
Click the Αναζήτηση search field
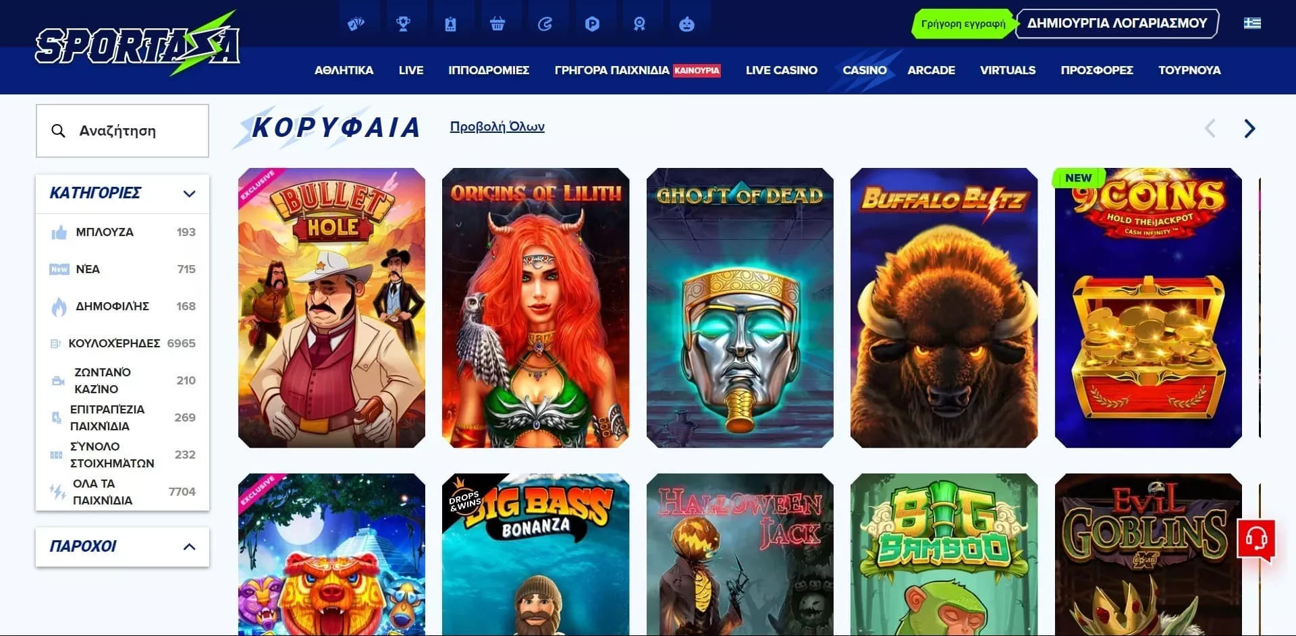122,131
